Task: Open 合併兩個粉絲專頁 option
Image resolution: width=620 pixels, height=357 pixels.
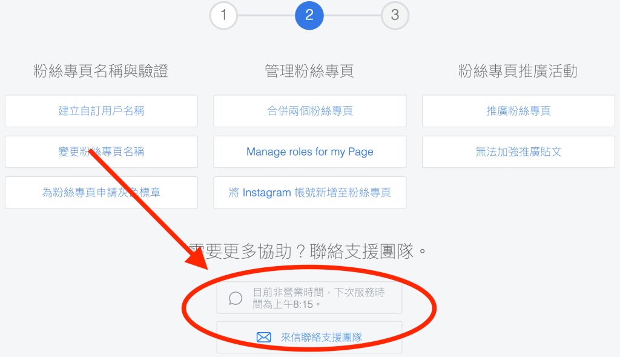Action: pyautogui.click(x=310, y=111)
